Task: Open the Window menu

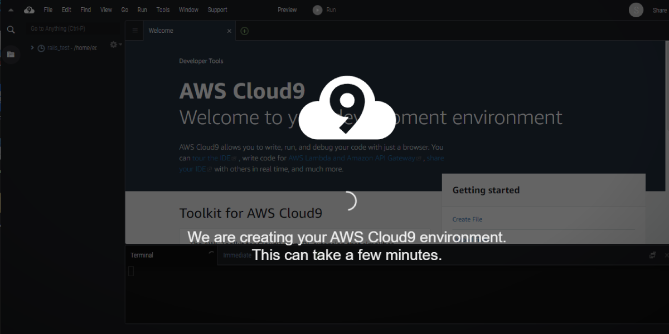Action: (188, 9)
